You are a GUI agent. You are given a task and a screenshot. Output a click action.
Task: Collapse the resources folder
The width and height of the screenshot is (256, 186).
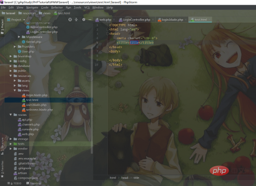[11, 76]
